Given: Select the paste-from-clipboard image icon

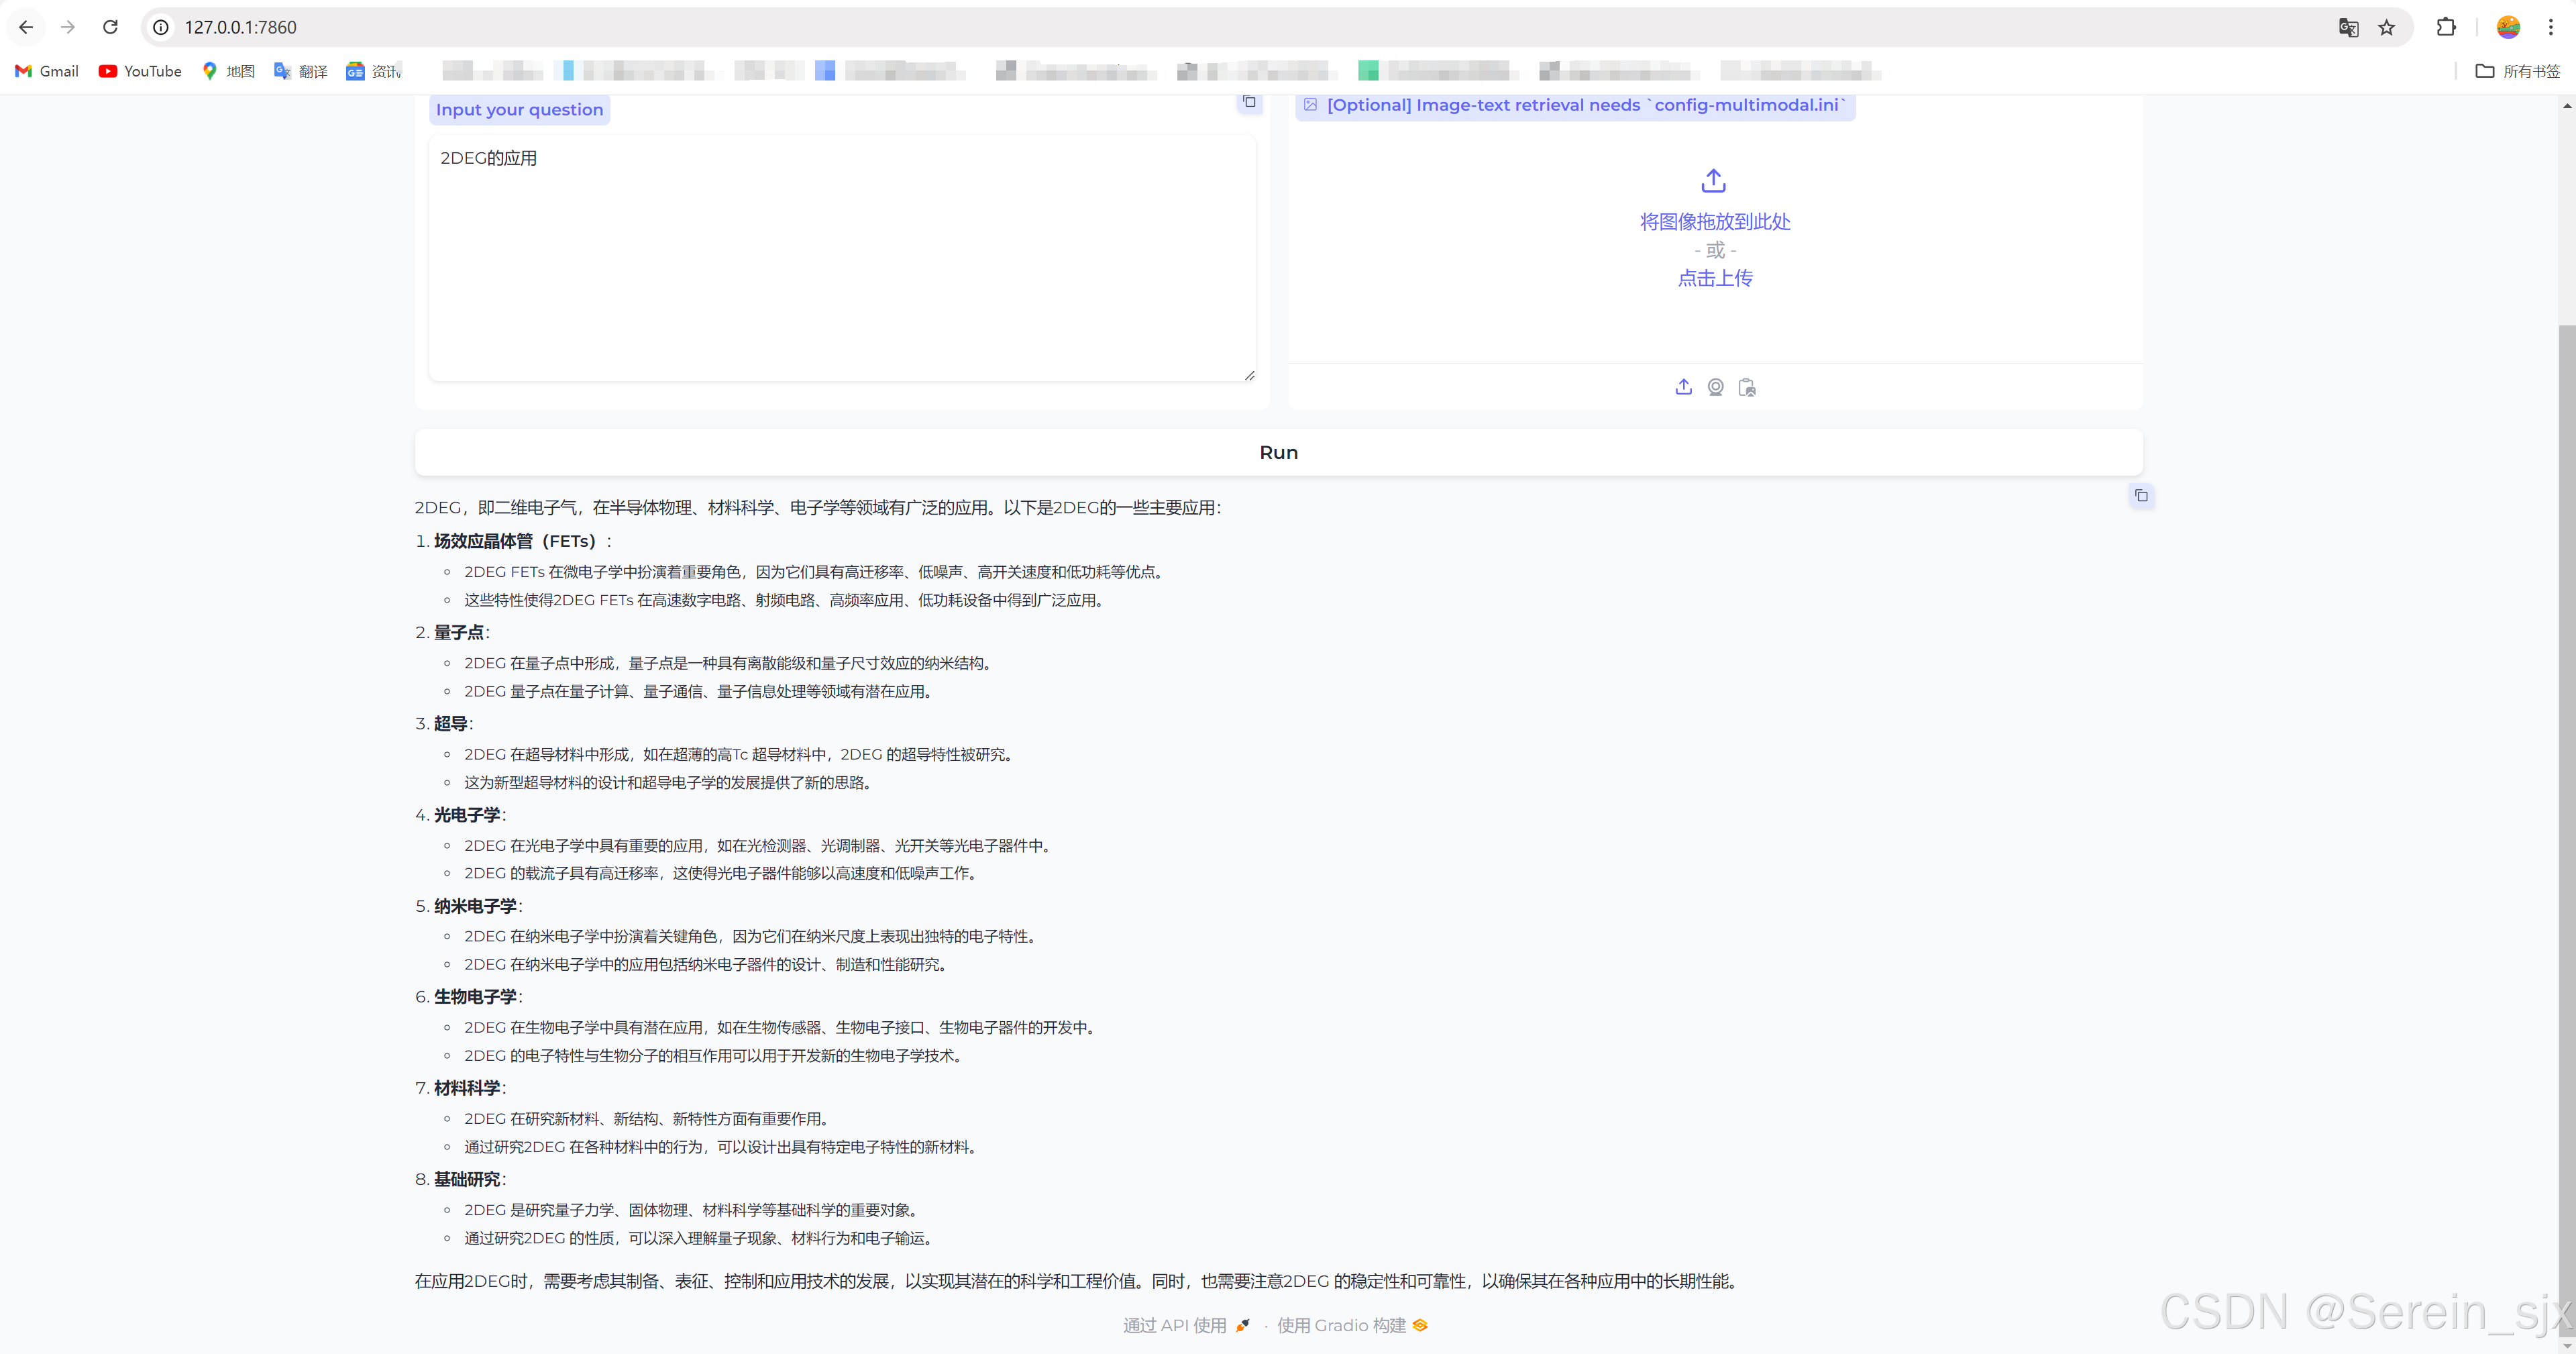Looking at the screenshot, I should [x=1747, y=387].
